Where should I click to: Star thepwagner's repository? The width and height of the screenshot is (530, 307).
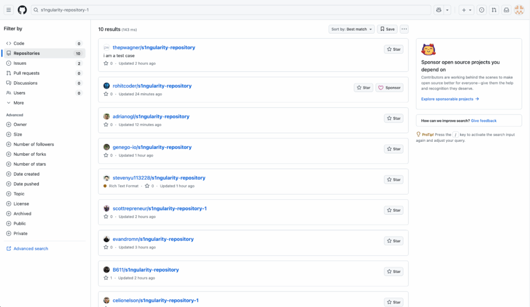pos(394,49)
